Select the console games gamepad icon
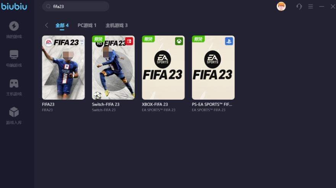 point(14,83)
